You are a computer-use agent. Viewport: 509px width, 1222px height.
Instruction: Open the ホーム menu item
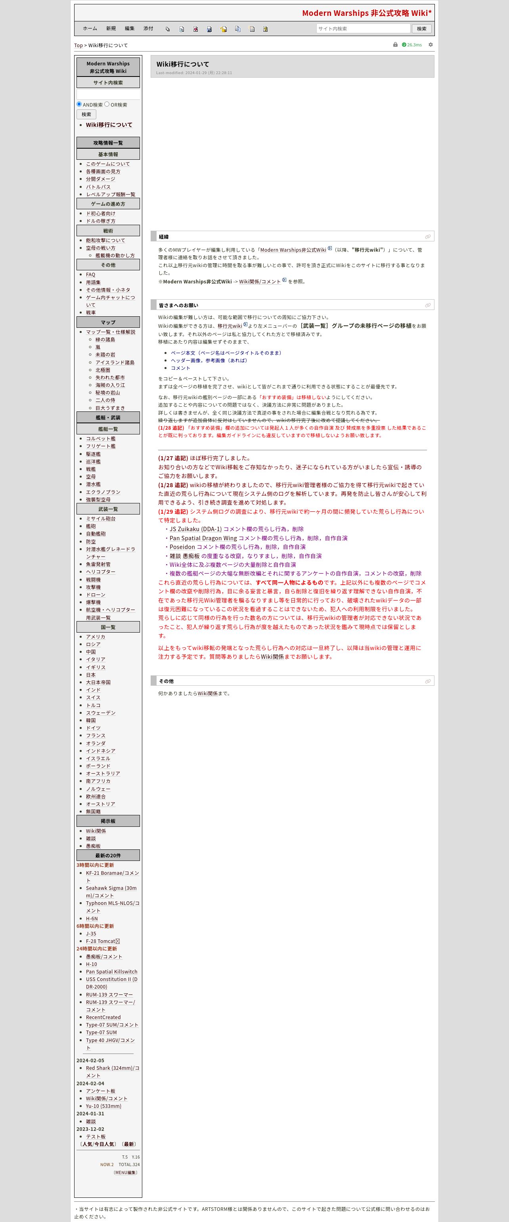90,29
